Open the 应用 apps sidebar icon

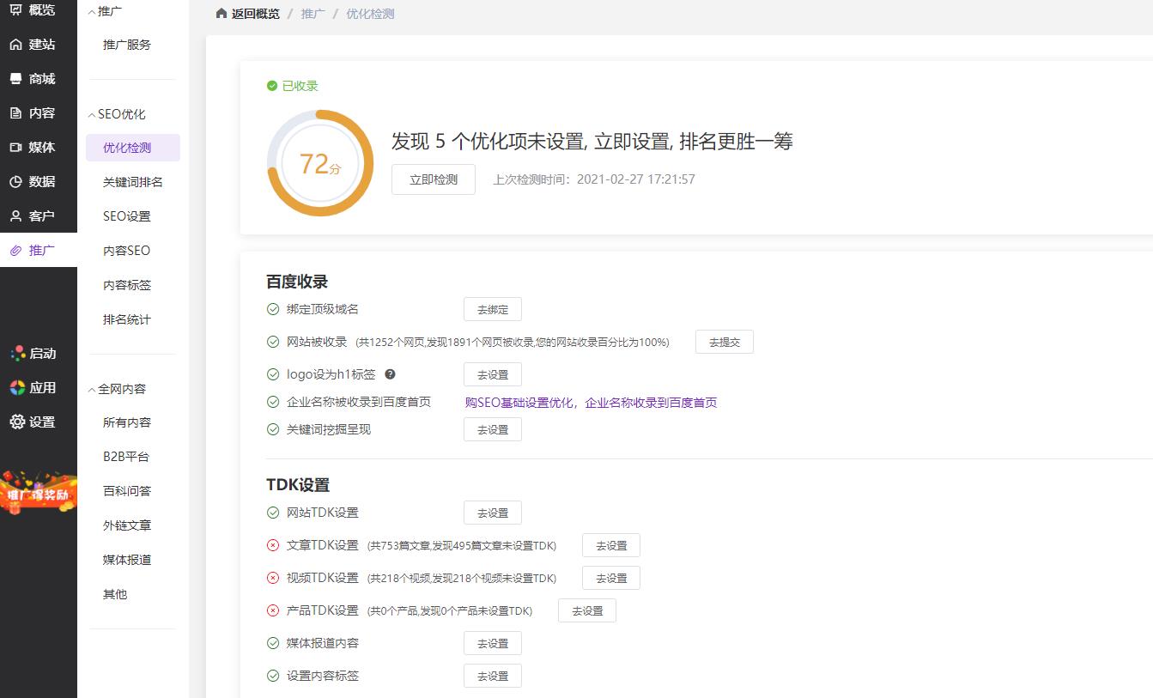19,387
